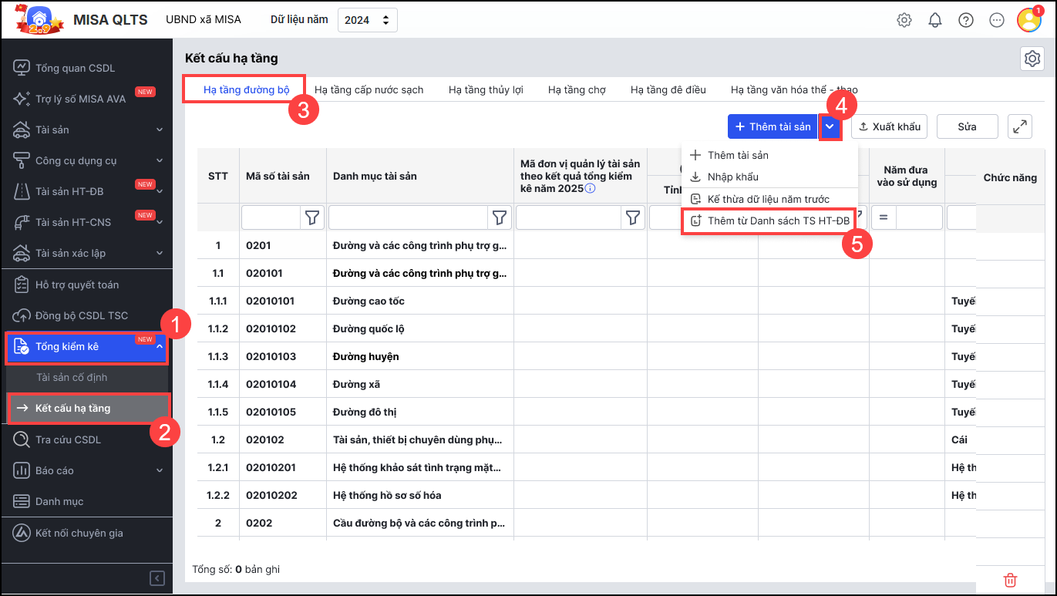This screenshot has height=596, width=1057.
Task: Select row 02010102 Đường quốc lộ
Action: click(586, 328)
